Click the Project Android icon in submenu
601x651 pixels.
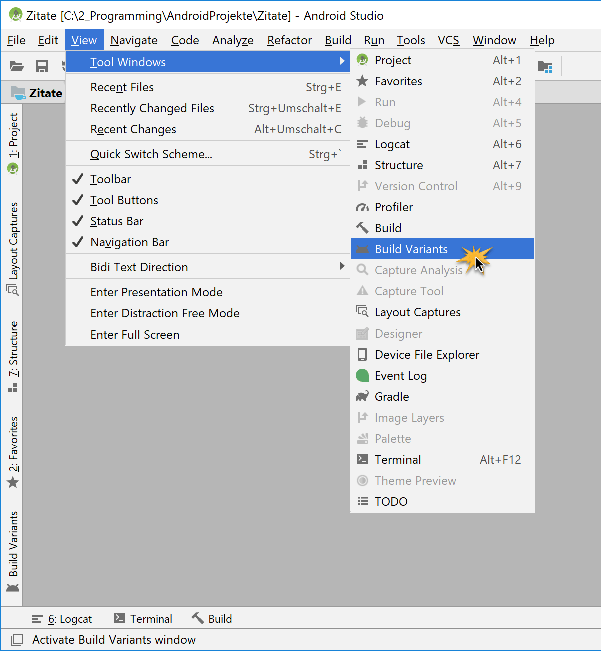pyautogui.click(x=362, y=60)
